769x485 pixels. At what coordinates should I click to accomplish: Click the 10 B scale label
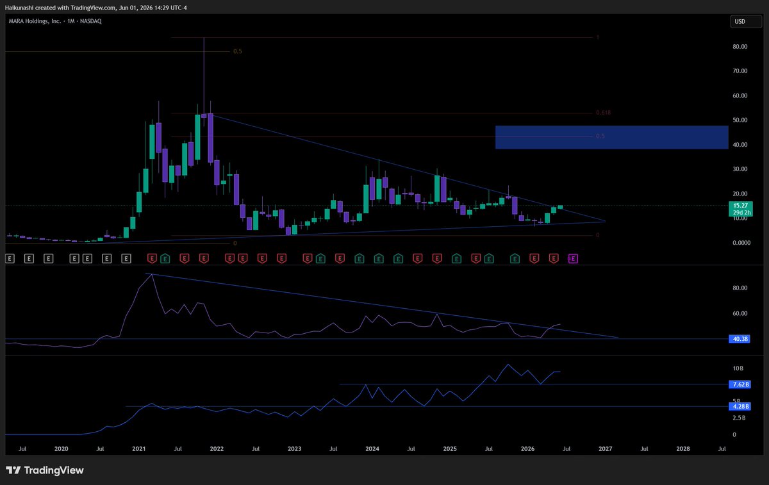738,368
